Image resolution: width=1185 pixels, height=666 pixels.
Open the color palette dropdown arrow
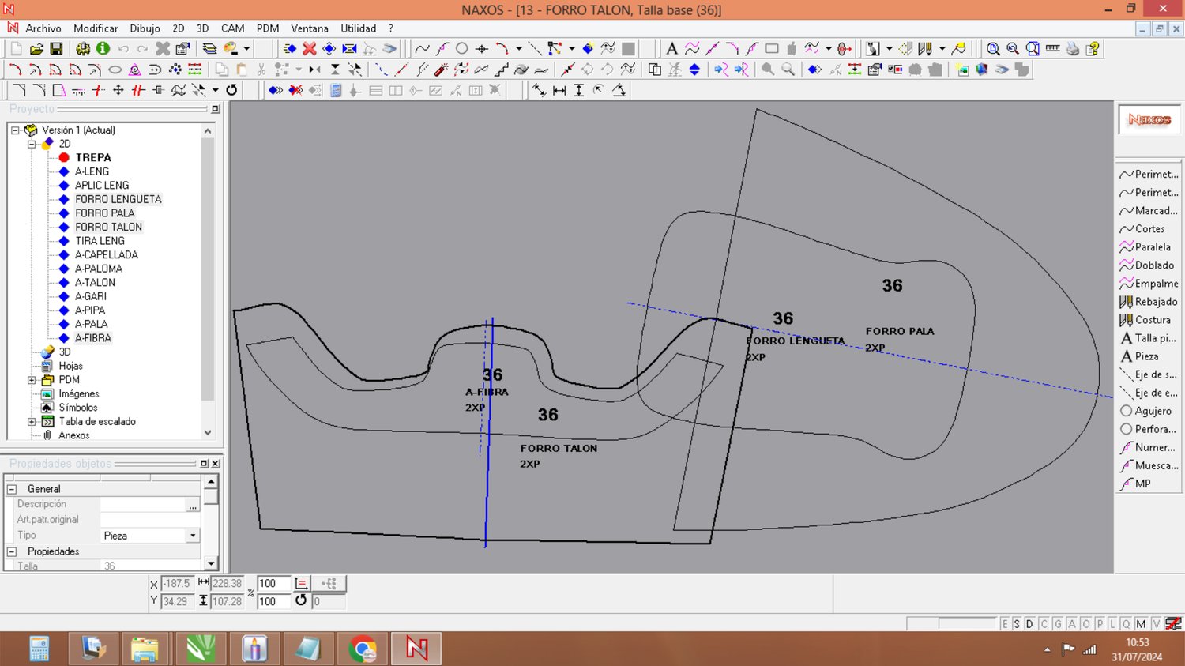click(x=246, y=49)
